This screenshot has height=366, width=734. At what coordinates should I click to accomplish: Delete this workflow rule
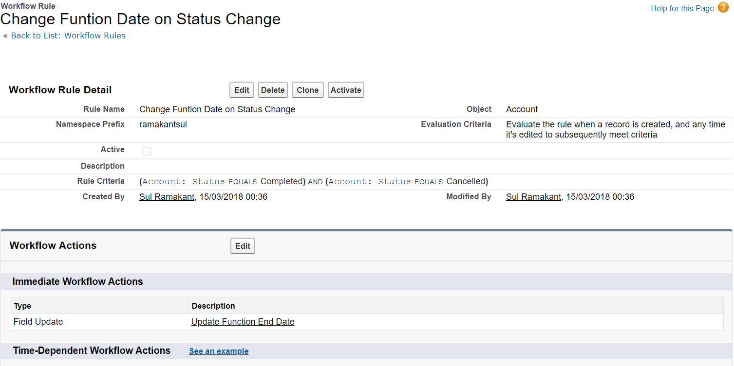pos(273,90)
